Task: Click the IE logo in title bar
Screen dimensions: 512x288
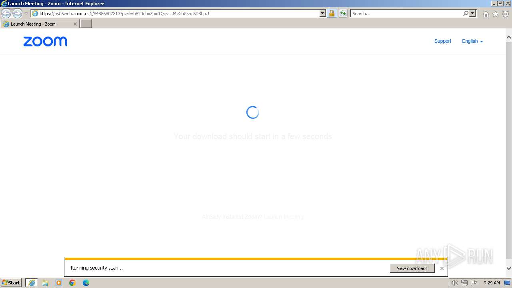Action: (4, 4)
